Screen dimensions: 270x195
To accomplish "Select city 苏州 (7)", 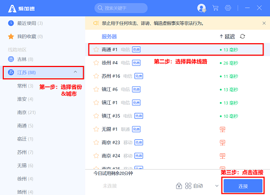I will (x=25, y=152).
